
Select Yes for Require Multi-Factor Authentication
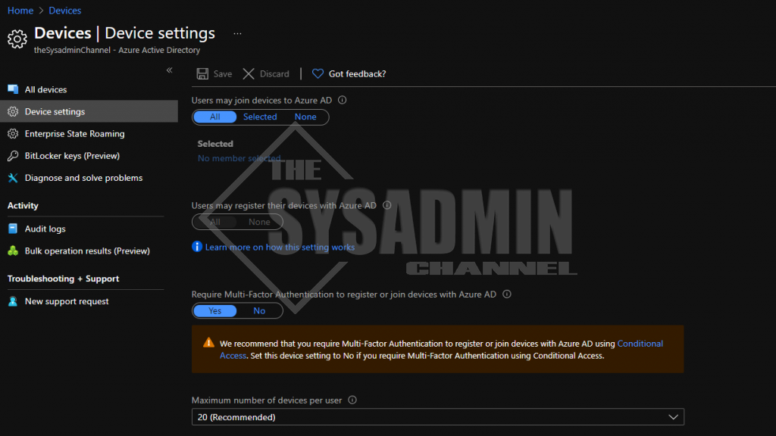(214, 311)
